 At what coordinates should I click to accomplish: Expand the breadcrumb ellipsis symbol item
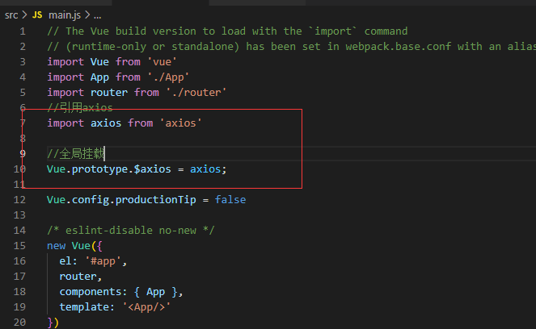click(x=97, y=15)
